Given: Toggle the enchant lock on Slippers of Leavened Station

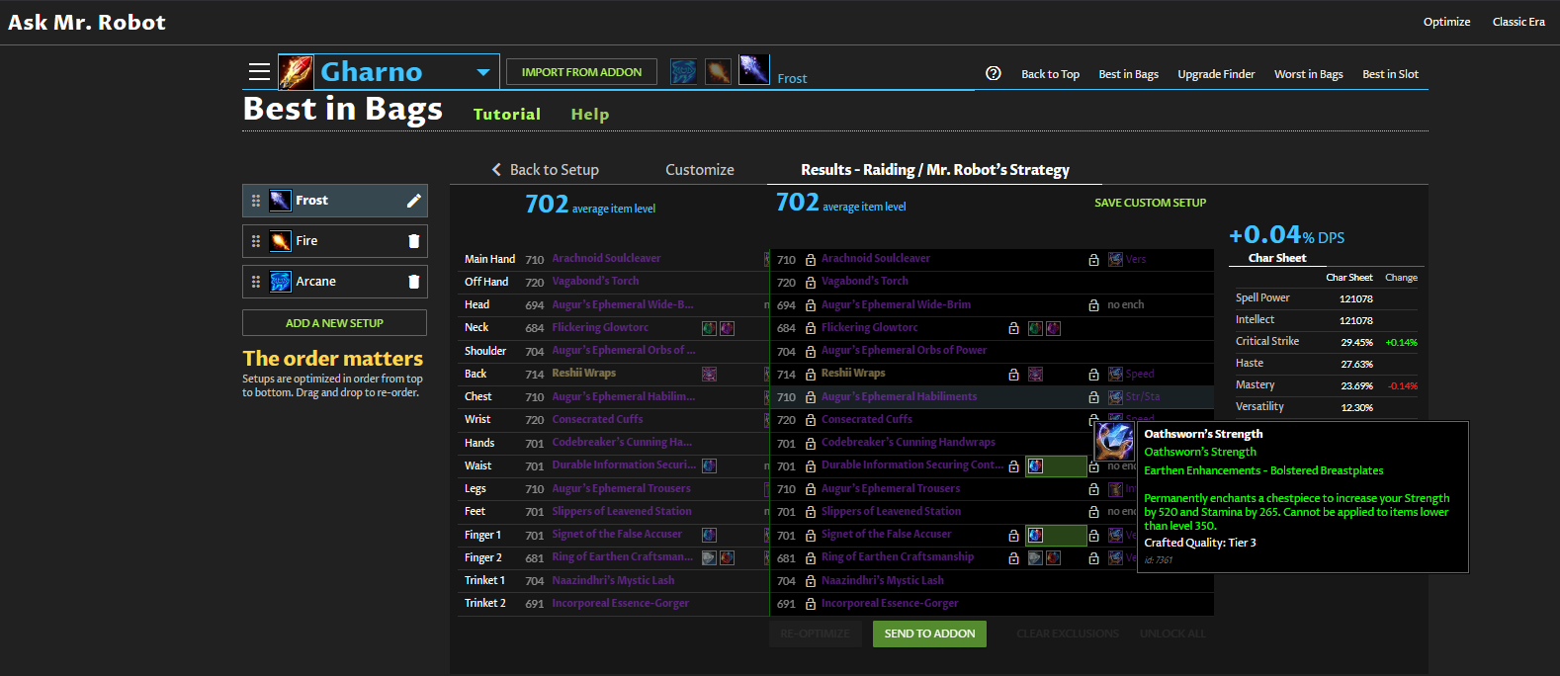Looking at the screenshot, I should click(x=1093, y=512).
